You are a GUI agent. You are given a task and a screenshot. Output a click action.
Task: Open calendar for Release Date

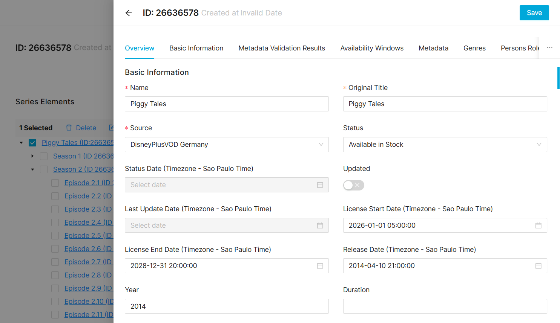tap(538, 266)
